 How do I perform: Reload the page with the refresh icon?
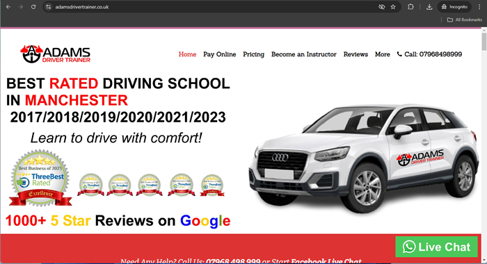coord(33,7)
